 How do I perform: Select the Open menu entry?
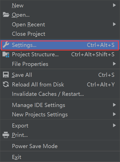click(60, 15)
